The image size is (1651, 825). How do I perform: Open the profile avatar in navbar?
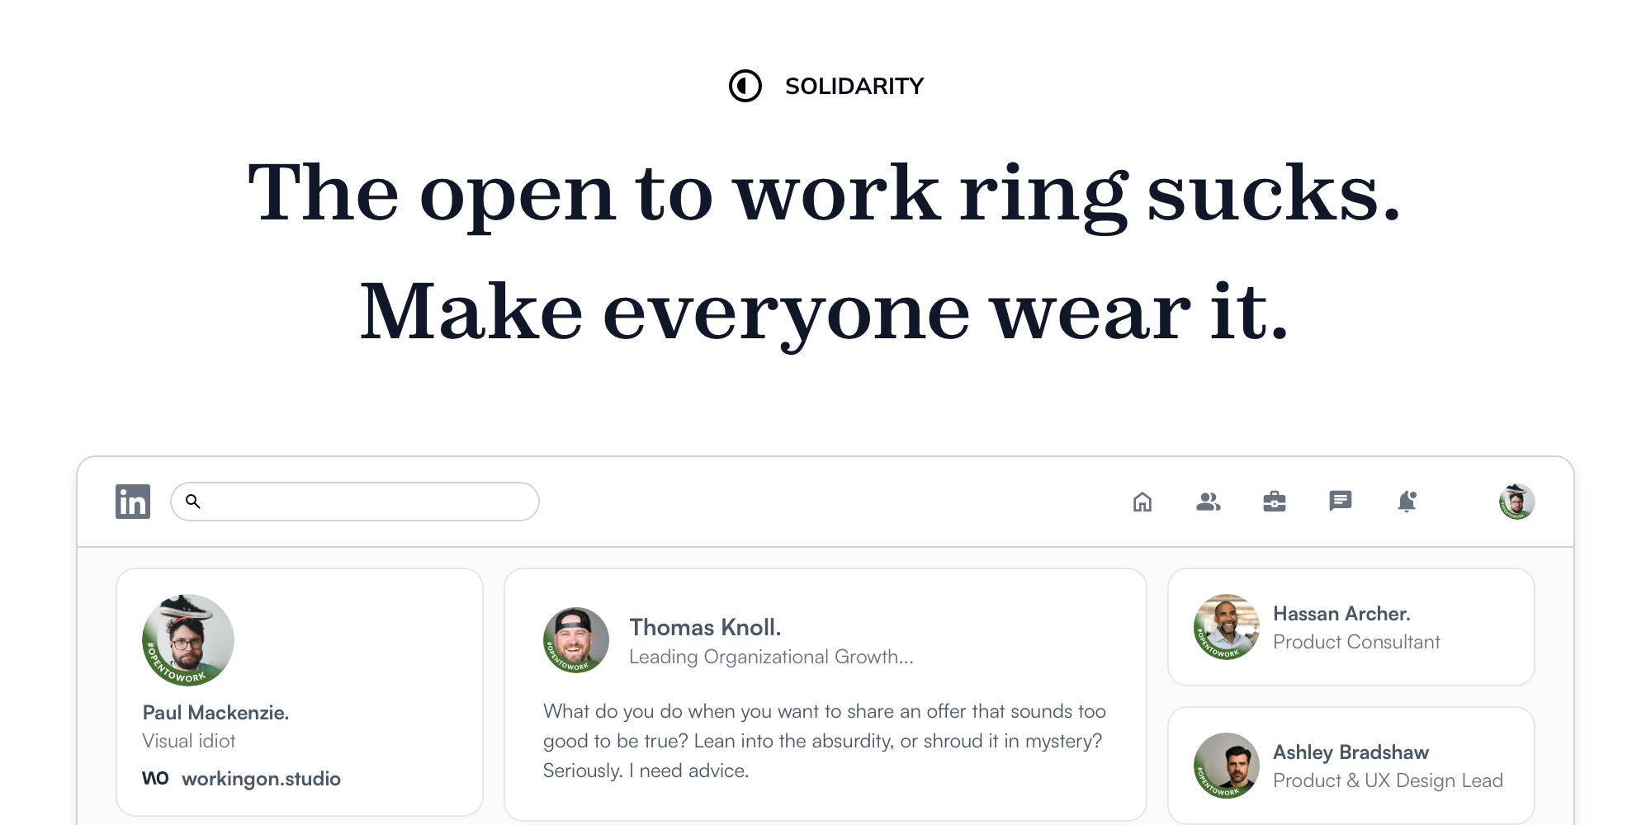point(1516,502)
